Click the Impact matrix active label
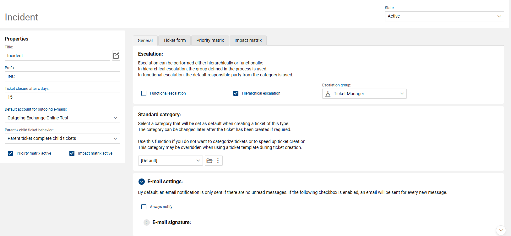511x236 pixels. (x=95, y=153)
